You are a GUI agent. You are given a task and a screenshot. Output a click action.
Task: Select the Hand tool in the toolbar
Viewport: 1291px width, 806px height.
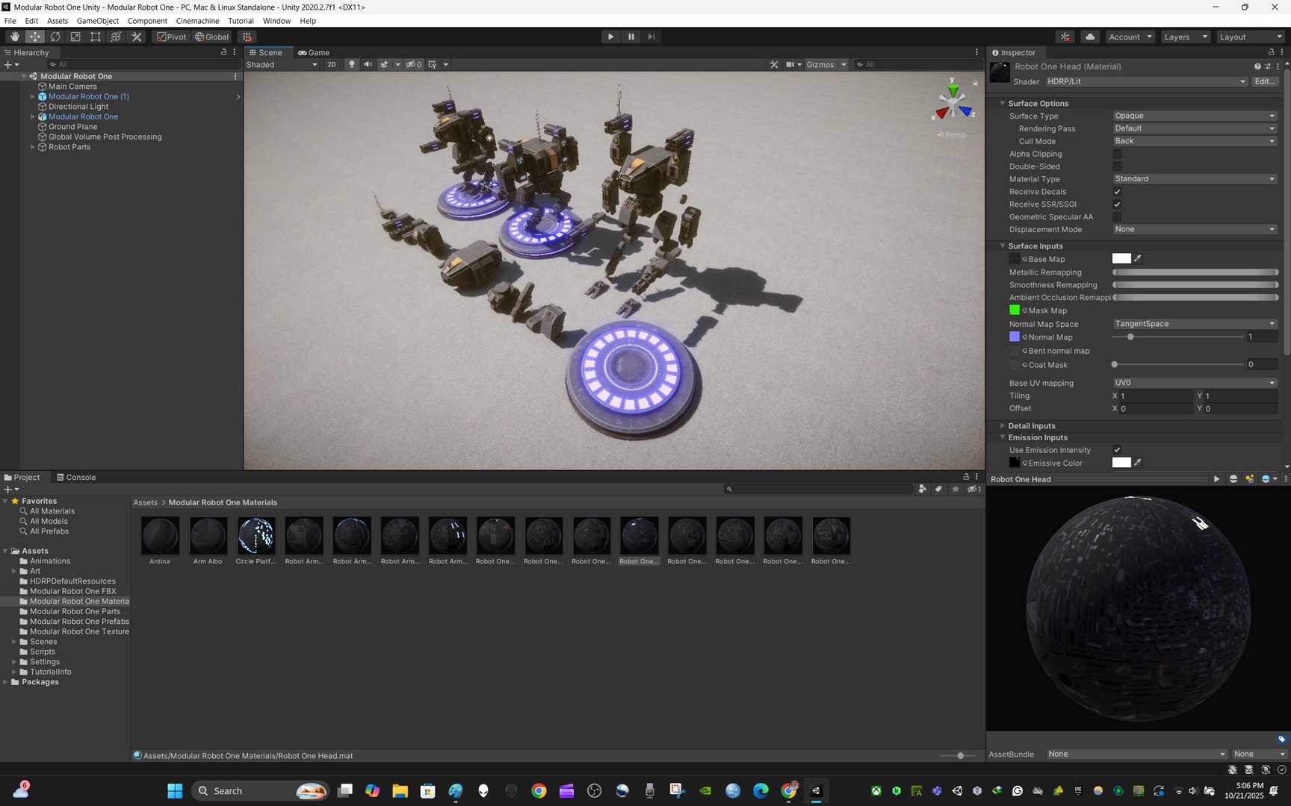click(x=14, y=37)
